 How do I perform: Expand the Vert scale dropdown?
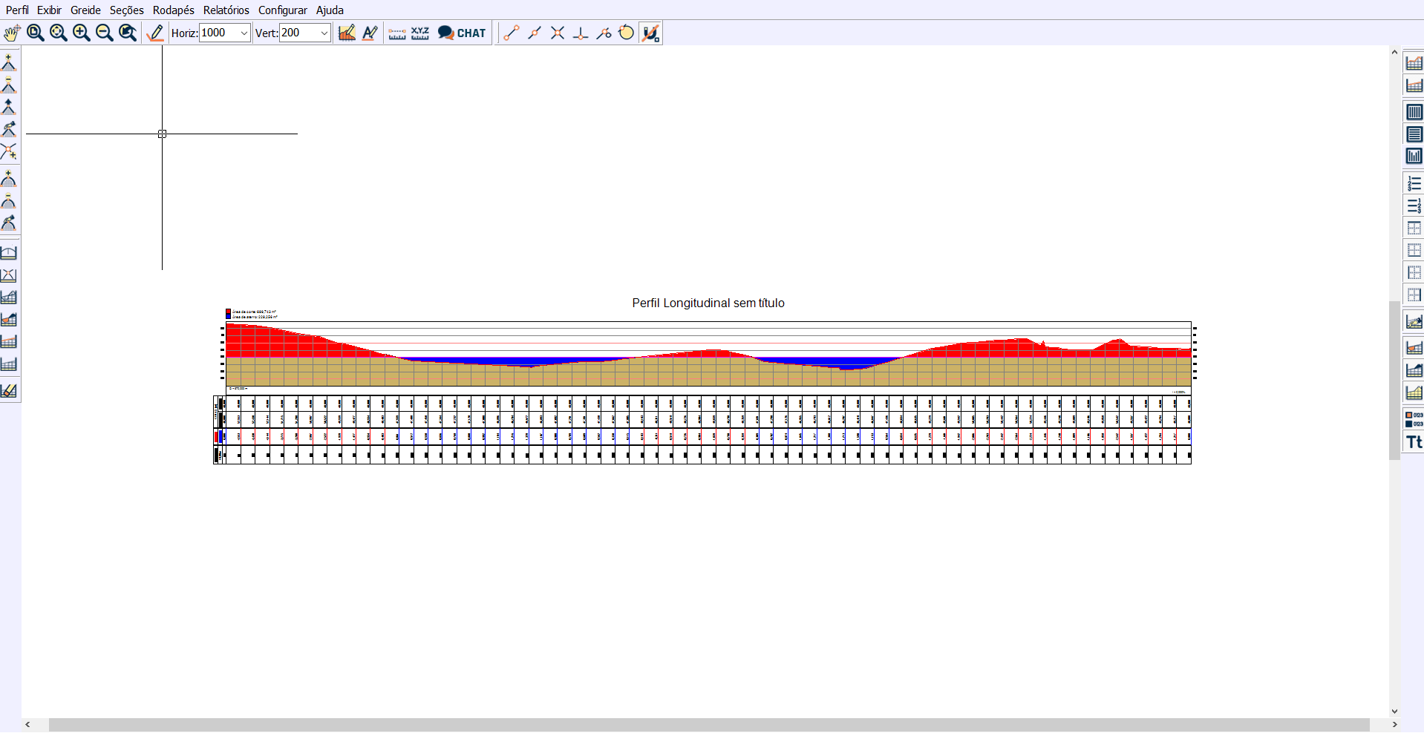[x=324, y=33]
